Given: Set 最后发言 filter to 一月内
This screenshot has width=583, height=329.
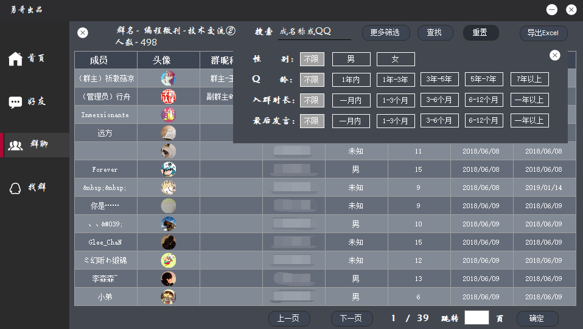Looking at the screenshot, I should click(x=351, y=121).
